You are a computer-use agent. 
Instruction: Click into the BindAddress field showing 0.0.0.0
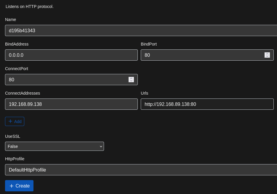tap(71, 55)
